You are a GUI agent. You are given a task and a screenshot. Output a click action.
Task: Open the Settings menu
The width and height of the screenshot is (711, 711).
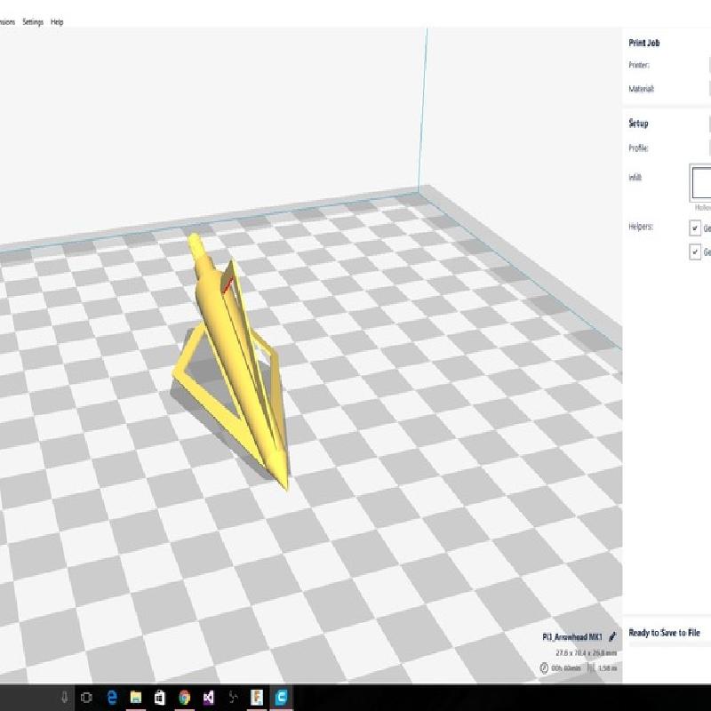click(33, 22)
